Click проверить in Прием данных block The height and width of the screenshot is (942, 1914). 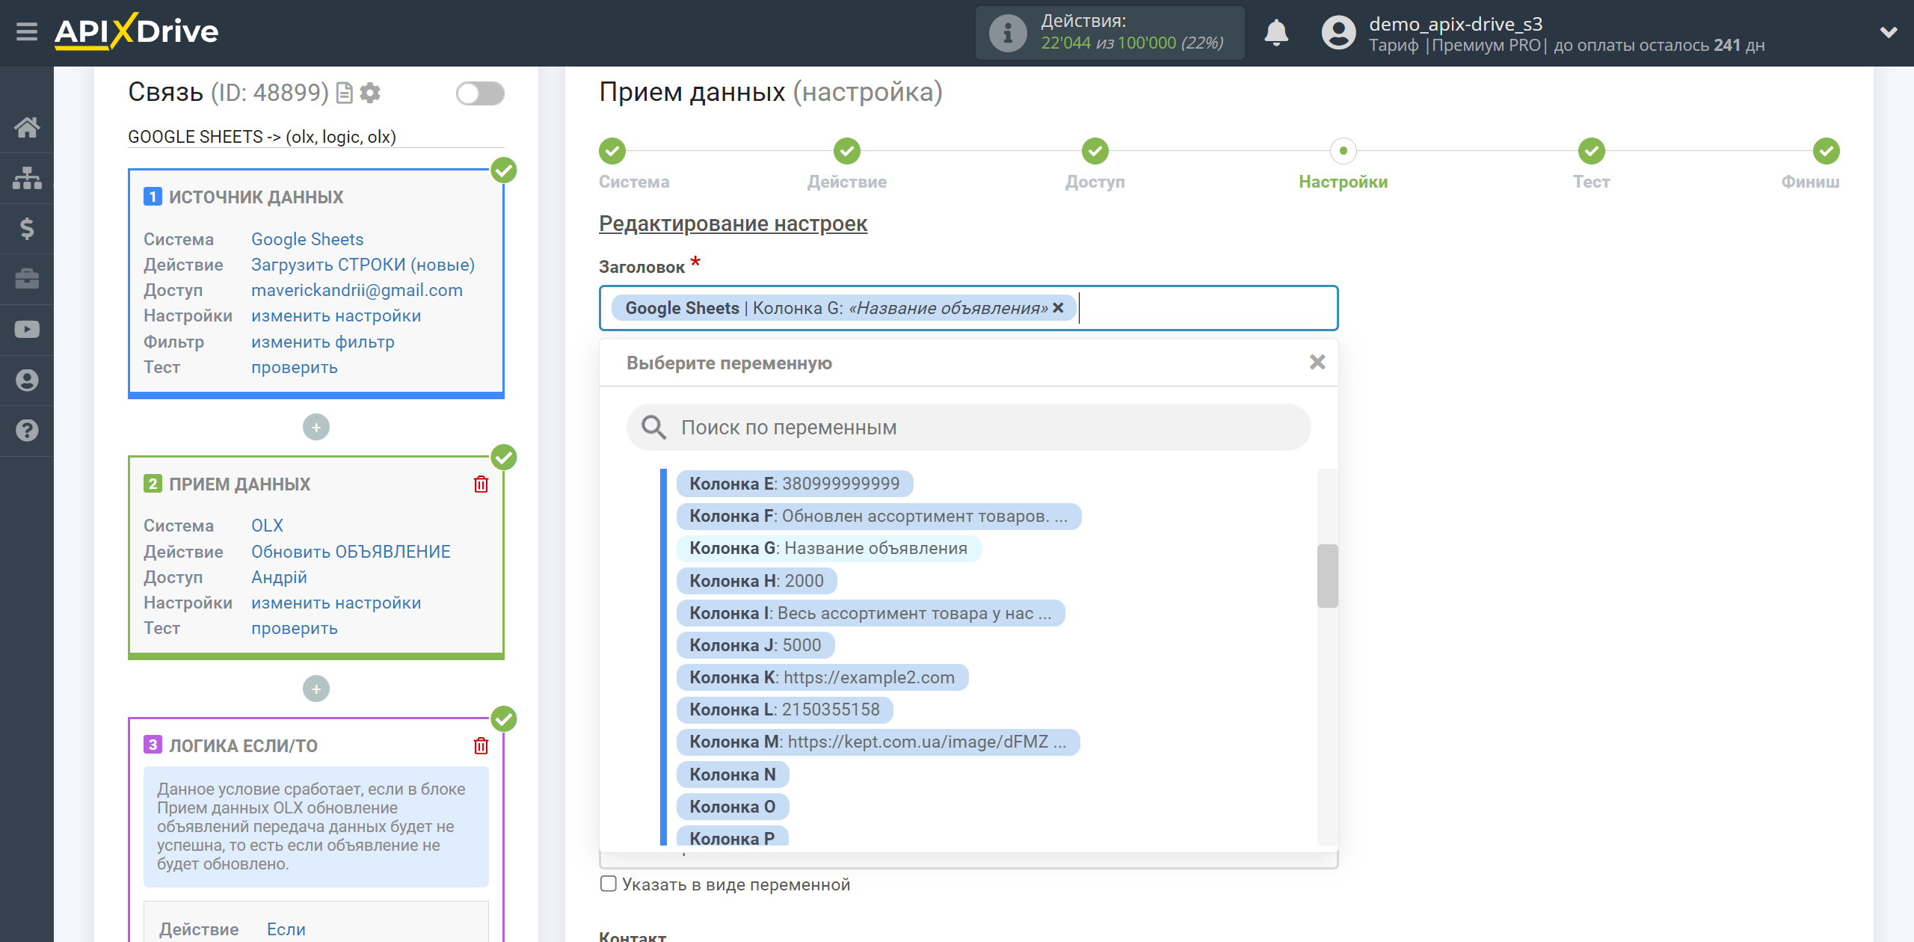tap(295, 628)
